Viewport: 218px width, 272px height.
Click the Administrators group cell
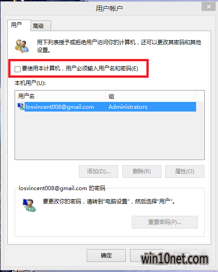click(x=128, y=107)
